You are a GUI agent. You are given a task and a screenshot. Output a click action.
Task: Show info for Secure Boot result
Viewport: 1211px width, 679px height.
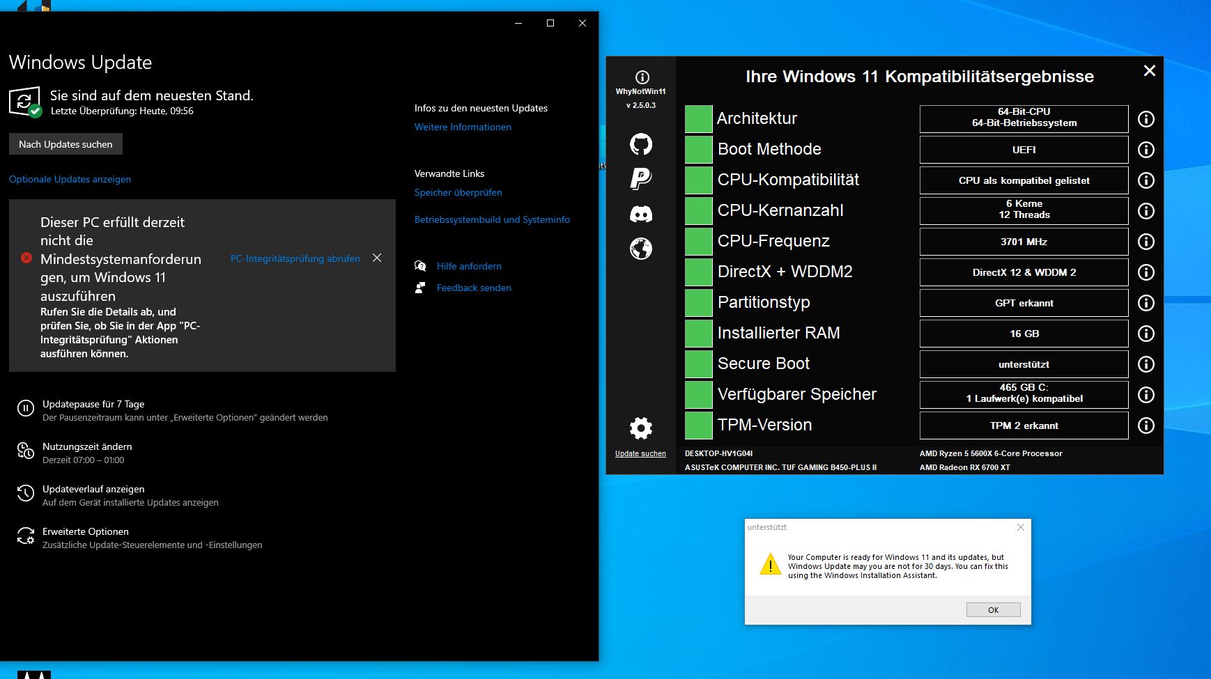tap(1146, 364)
